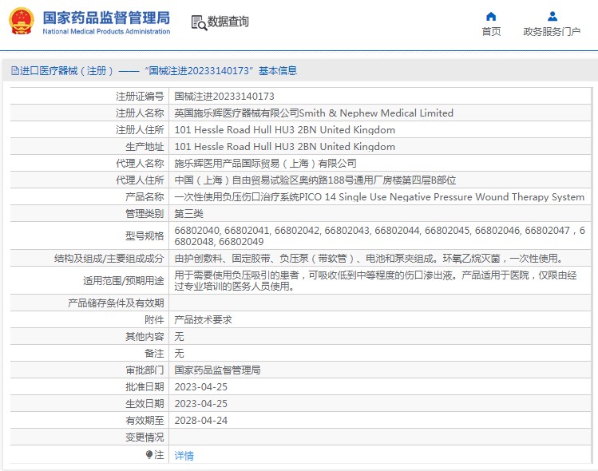This screenshot has height=471, width=598.
Task: Click structure value 由护创敷料、固定胶带
Action: (x=369, y=259)
